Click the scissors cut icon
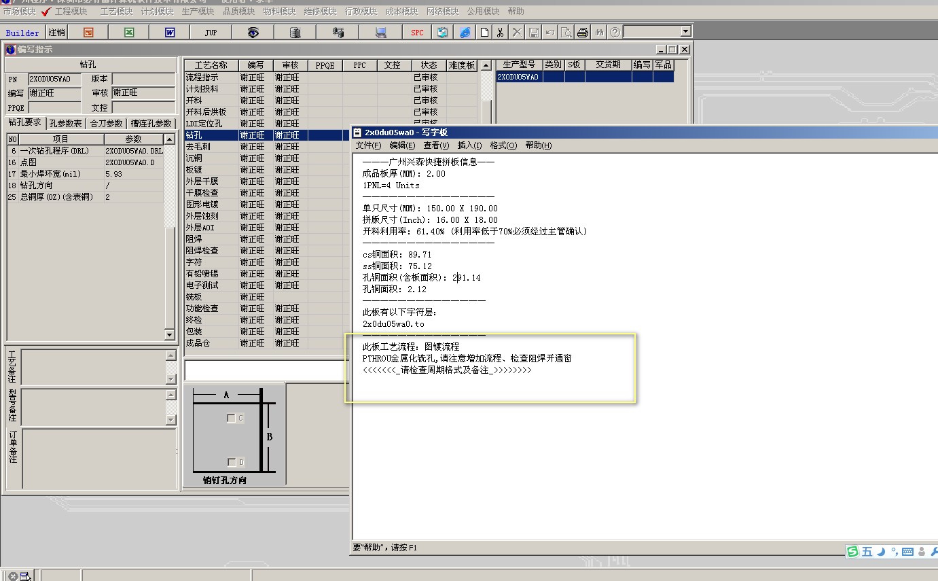Screen dimensions: 938x581 pos(501,32)
